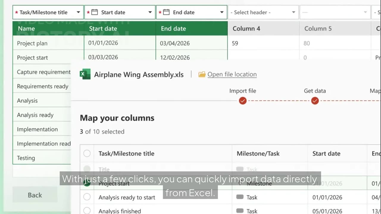
Task: Click the green Start date column header
Action: 120,29
